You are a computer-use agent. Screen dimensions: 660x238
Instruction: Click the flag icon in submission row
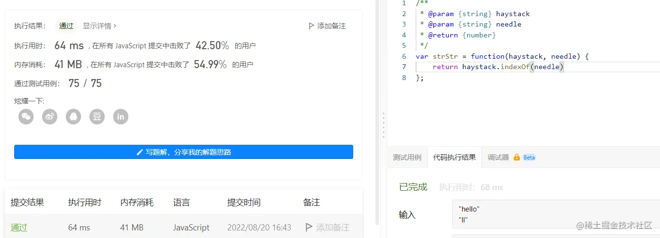pyautogui.click(x=309, y=228)
